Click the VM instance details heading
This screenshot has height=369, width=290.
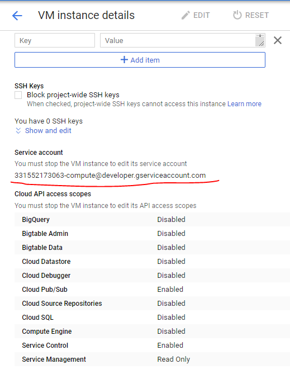pyautogui.click(x=86, y=15)
